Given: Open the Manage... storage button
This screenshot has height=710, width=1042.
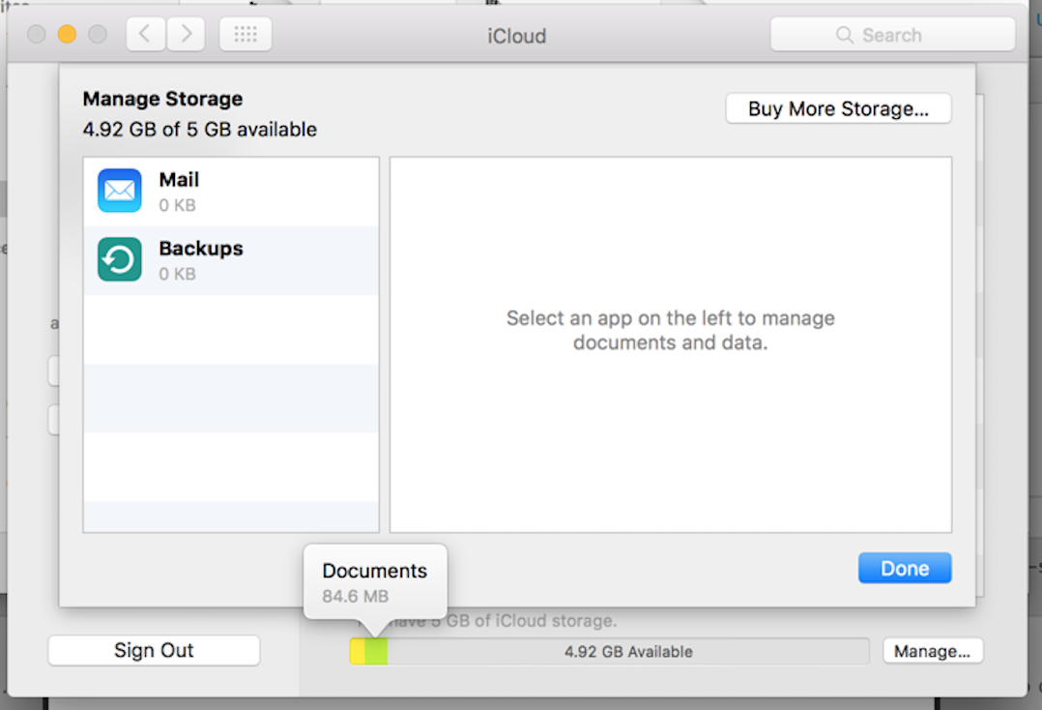Looking at the screenshot, I should [x=933, y=651].
